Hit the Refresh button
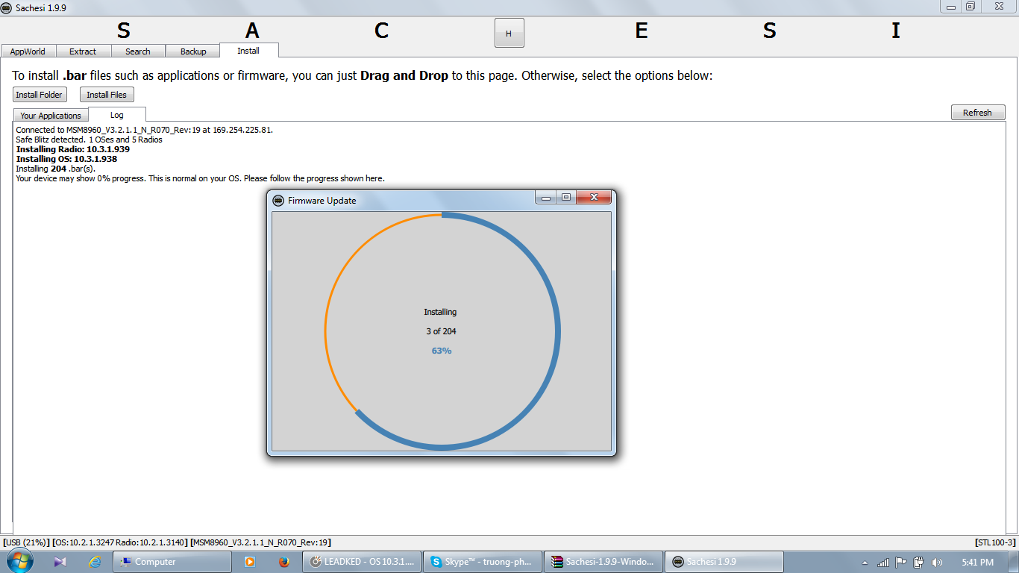The height and width of the screenshot is (573, 1019). [977, 113]
